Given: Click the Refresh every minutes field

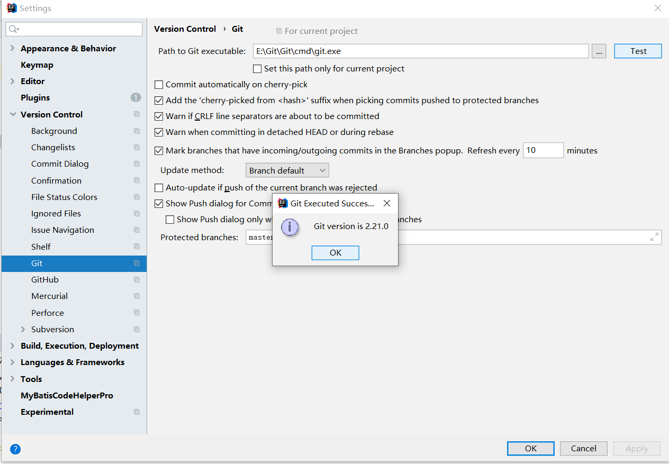Looking at the screenshot, I should (x=543, y=150).
